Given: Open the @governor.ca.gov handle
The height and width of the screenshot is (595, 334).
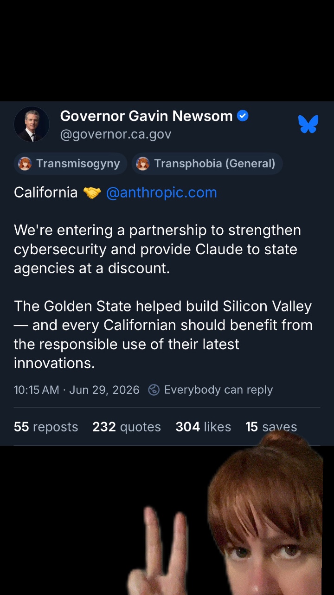Looking at the screenshot, I should [116, 134].
